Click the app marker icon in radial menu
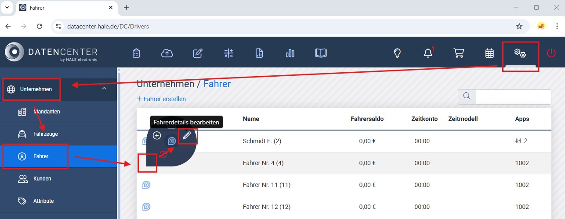 172,141
